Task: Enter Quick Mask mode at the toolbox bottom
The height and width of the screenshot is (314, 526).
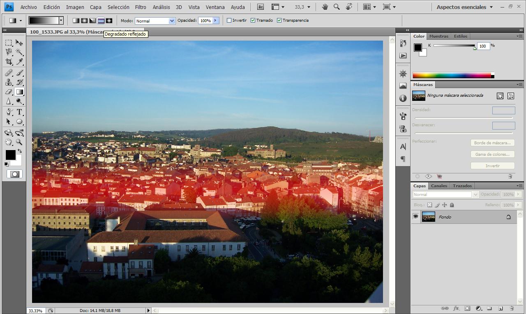Action: coord(14,174)
